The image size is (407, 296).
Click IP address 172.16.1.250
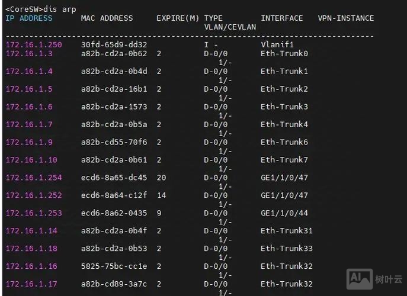tap(33, 44)
